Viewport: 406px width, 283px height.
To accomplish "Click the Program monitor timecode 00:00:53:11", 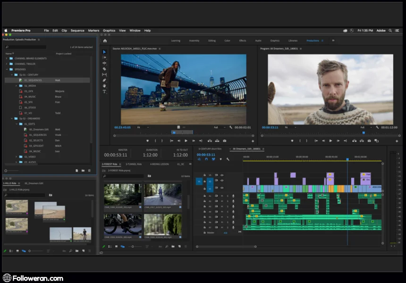I will click(x=270, y=127).
